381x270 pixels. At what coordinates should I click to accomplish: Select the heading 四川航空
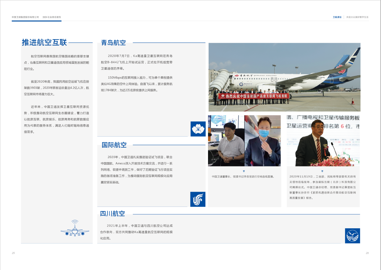[113, 214]
